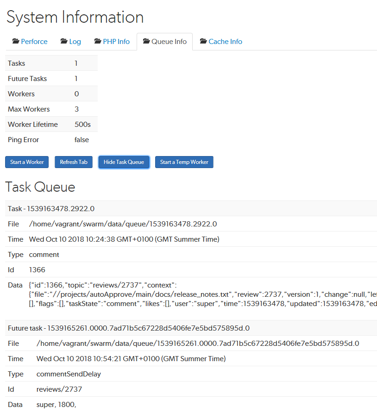
Task: Click the Task - 1539163478.2922.0 header row
Action: [x=191, y=209]
